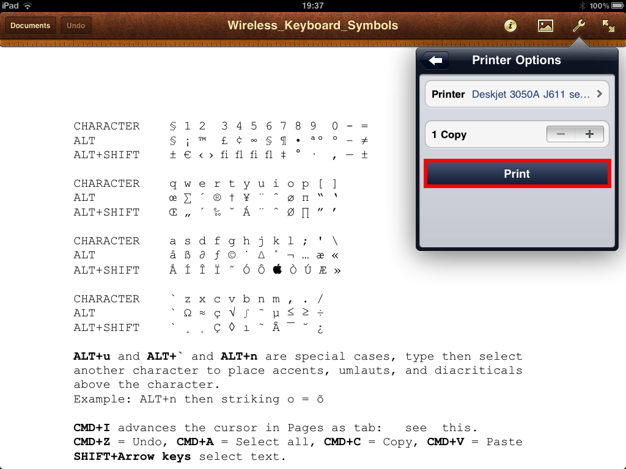Decrease copies with the minus button
This screenshot has height=469, width=626.
tap(561, 134)
